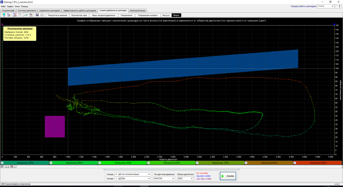
Task: Switch to the Сравнение цилиндров tab
Action: click(x=50, y=10)
